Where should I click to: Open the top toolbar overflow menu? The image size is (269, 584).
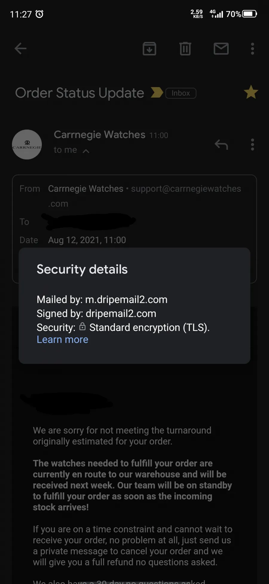click(x=253, y=49)
